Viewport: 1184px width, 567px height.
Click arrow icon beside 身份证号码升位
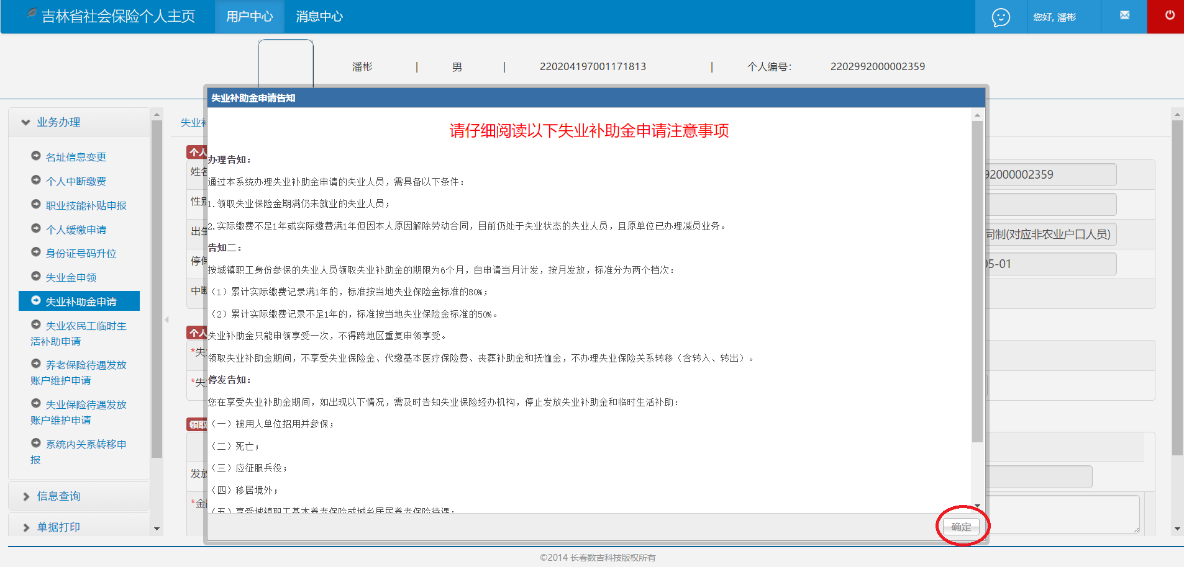coord(36,252)
